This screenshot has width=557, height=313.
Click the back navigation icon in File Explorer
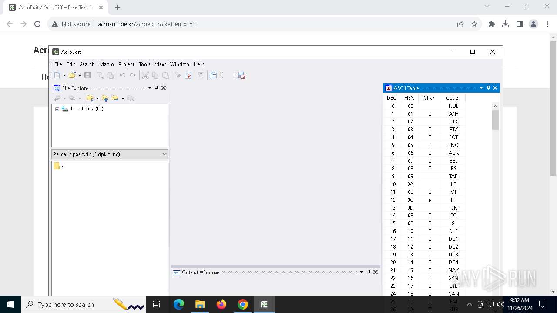point(57,98)
